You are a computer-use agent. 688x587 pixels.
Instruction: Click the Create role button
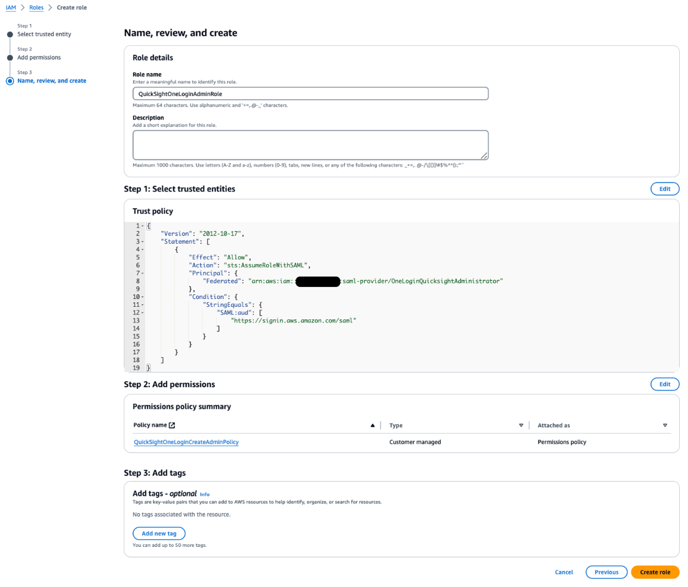click(x=655, y=572)
